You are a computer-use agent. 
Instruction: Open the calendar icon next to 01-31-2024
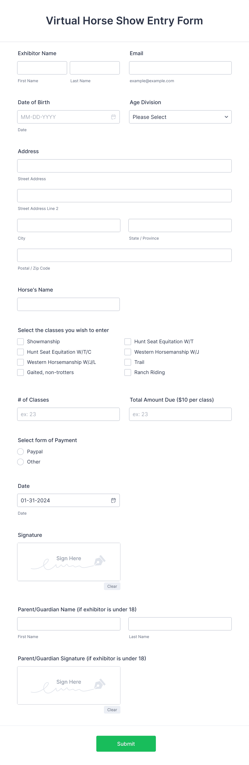(x=113, y=500)
